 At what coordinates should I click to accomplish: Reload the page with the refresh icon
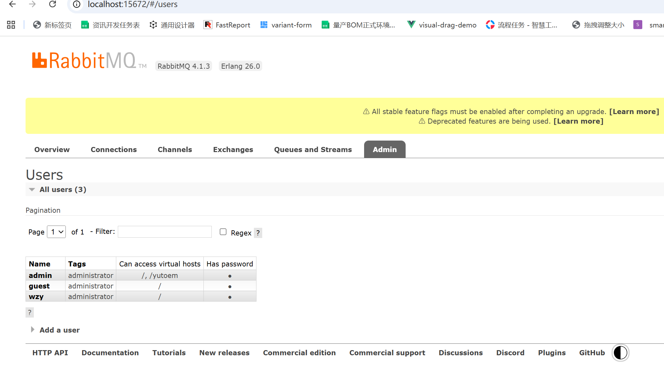pyautogui.click(x=53, y=4)
